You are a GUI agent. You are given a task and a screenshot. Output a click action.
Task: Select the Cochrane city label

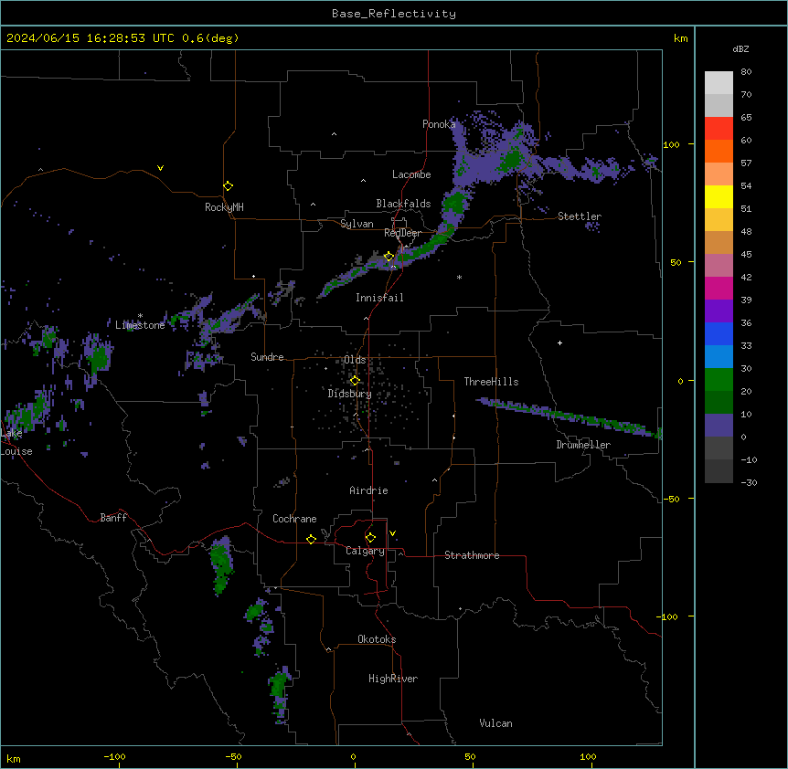tap(294, 519)
